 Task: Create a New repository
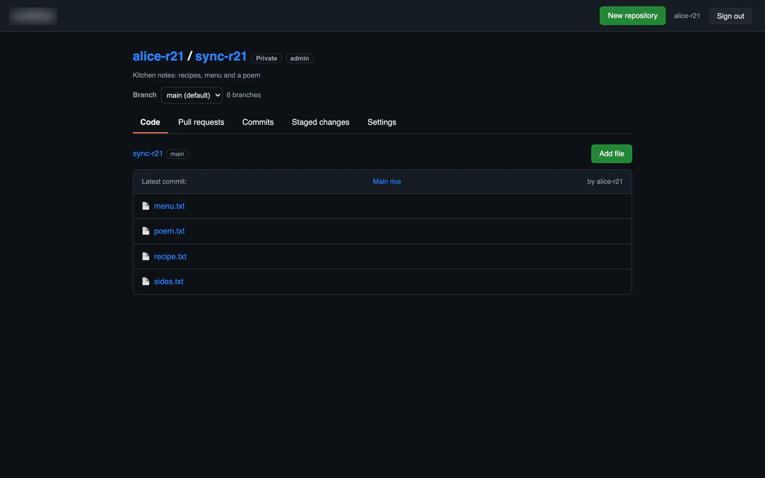632,16
